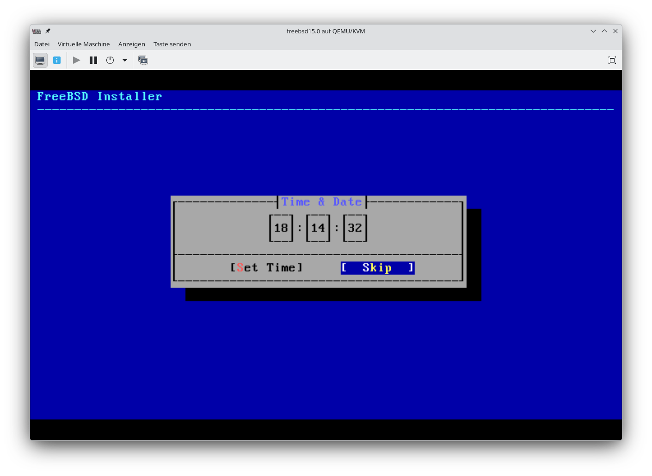Open the Taste senden menu
The width and height of the screenshot is (652, 476).
point(172,44)
